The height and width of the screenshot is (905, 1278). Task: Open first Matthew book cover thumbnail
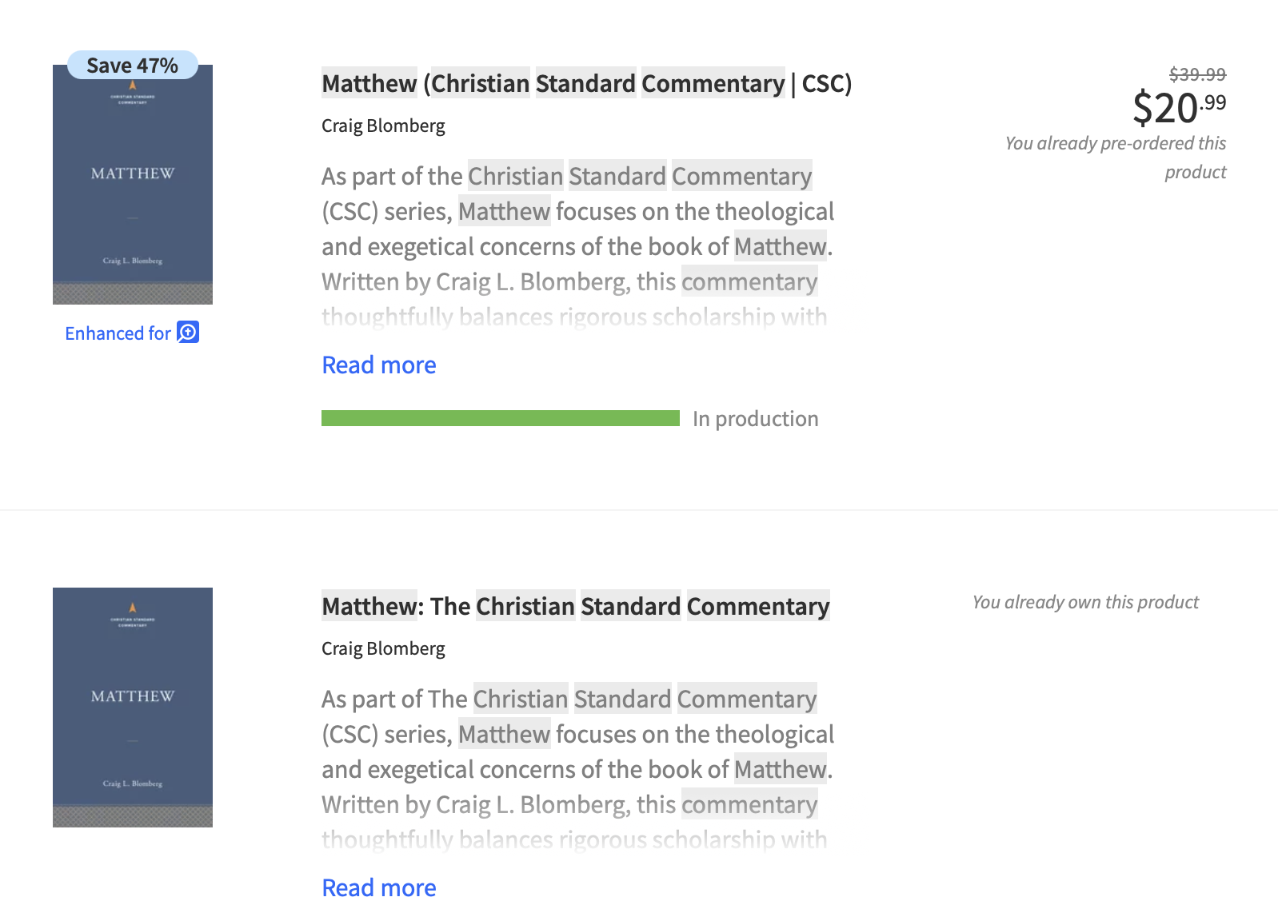click(133, 185)
